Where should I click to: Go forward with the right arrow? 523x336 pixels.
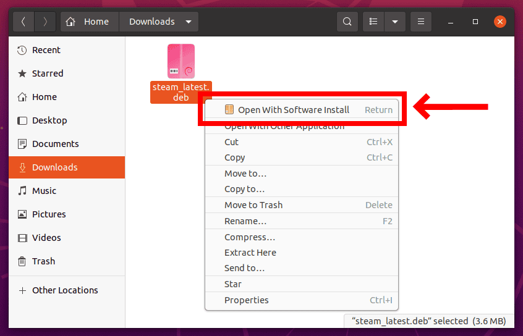coord(45,22)
